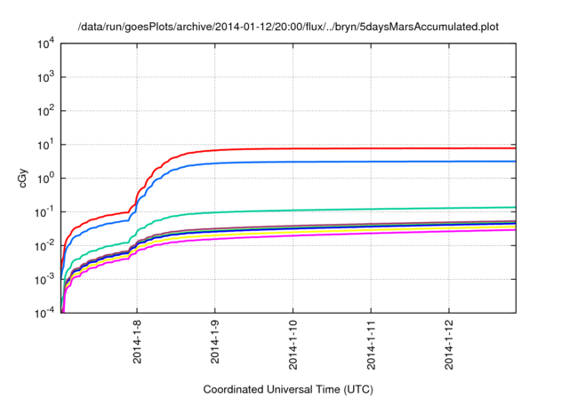The height and width of the screenshot is (398, 569).
Task: Click the 10^-1 y-axis tick label
Action: 44,212
